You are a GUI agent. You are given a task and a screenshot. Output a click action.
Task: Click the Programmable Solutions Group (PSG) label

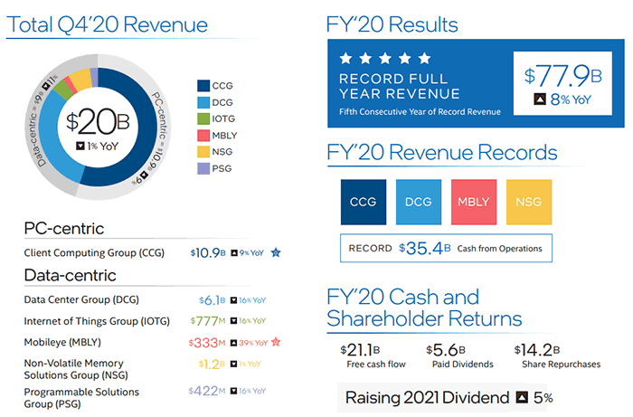coord(81,398)
